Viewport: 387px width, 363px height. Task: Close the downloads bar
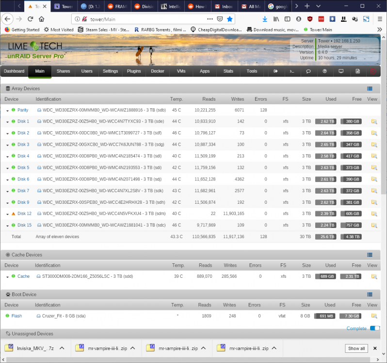(x=375, y=348)
